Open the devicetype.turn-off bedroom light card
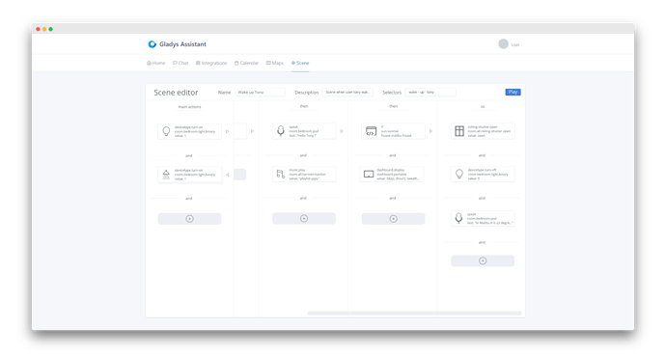Screen dimensions: 666x354 pyautogui.click(x=483, y=174)
